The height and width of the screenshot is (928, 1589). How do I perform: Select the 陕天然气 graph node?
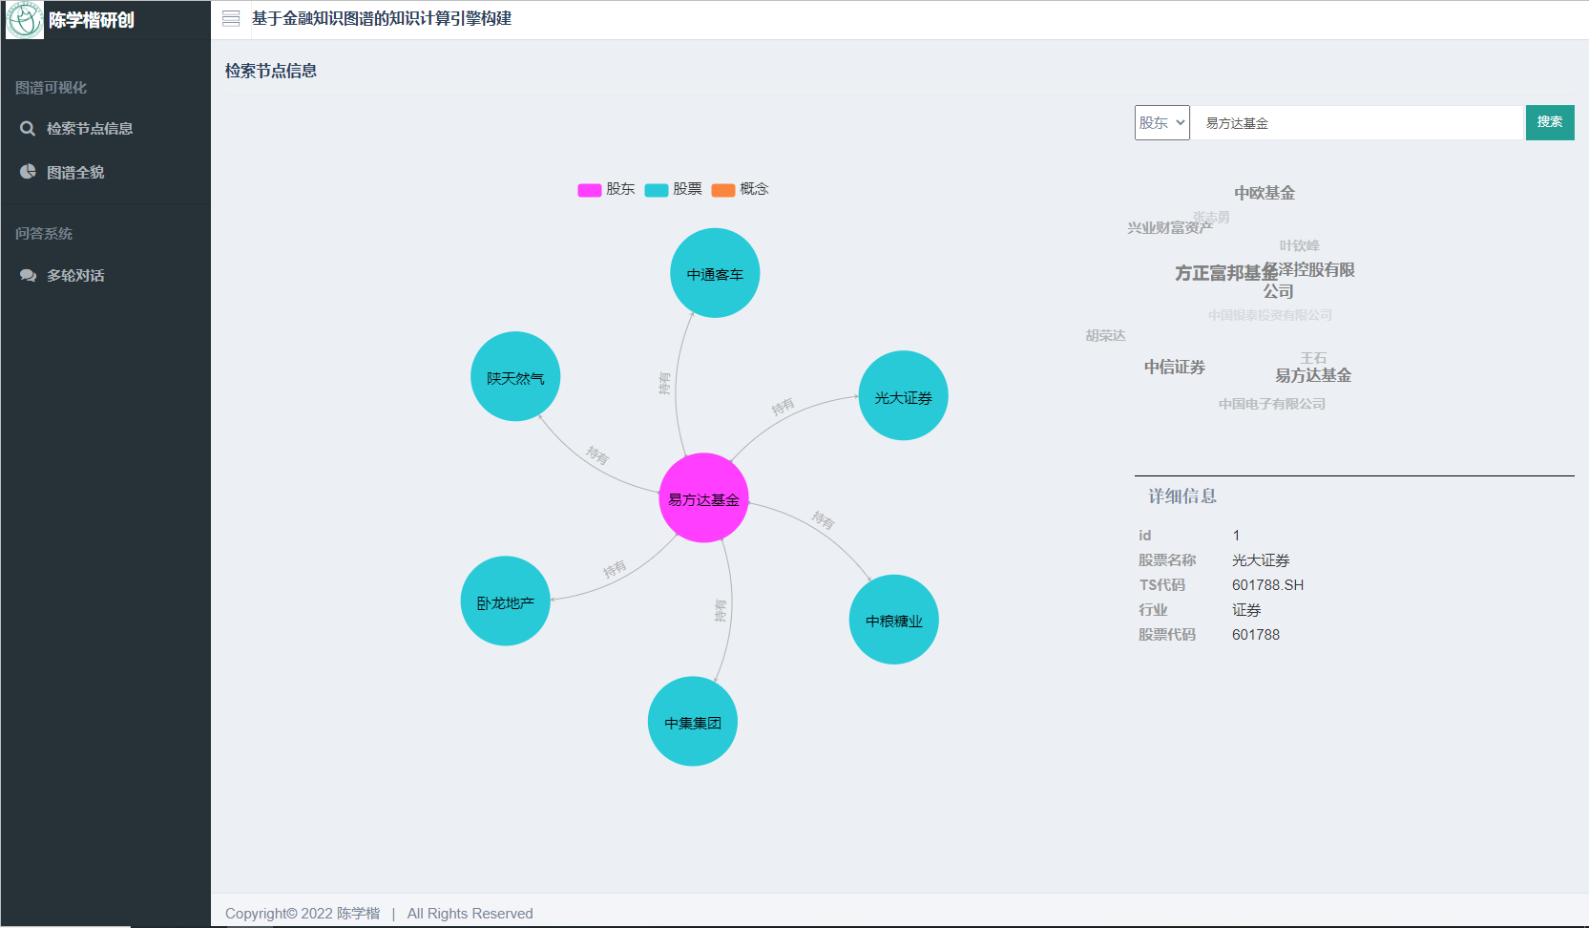pyautogui.click(x=515, y=377)
